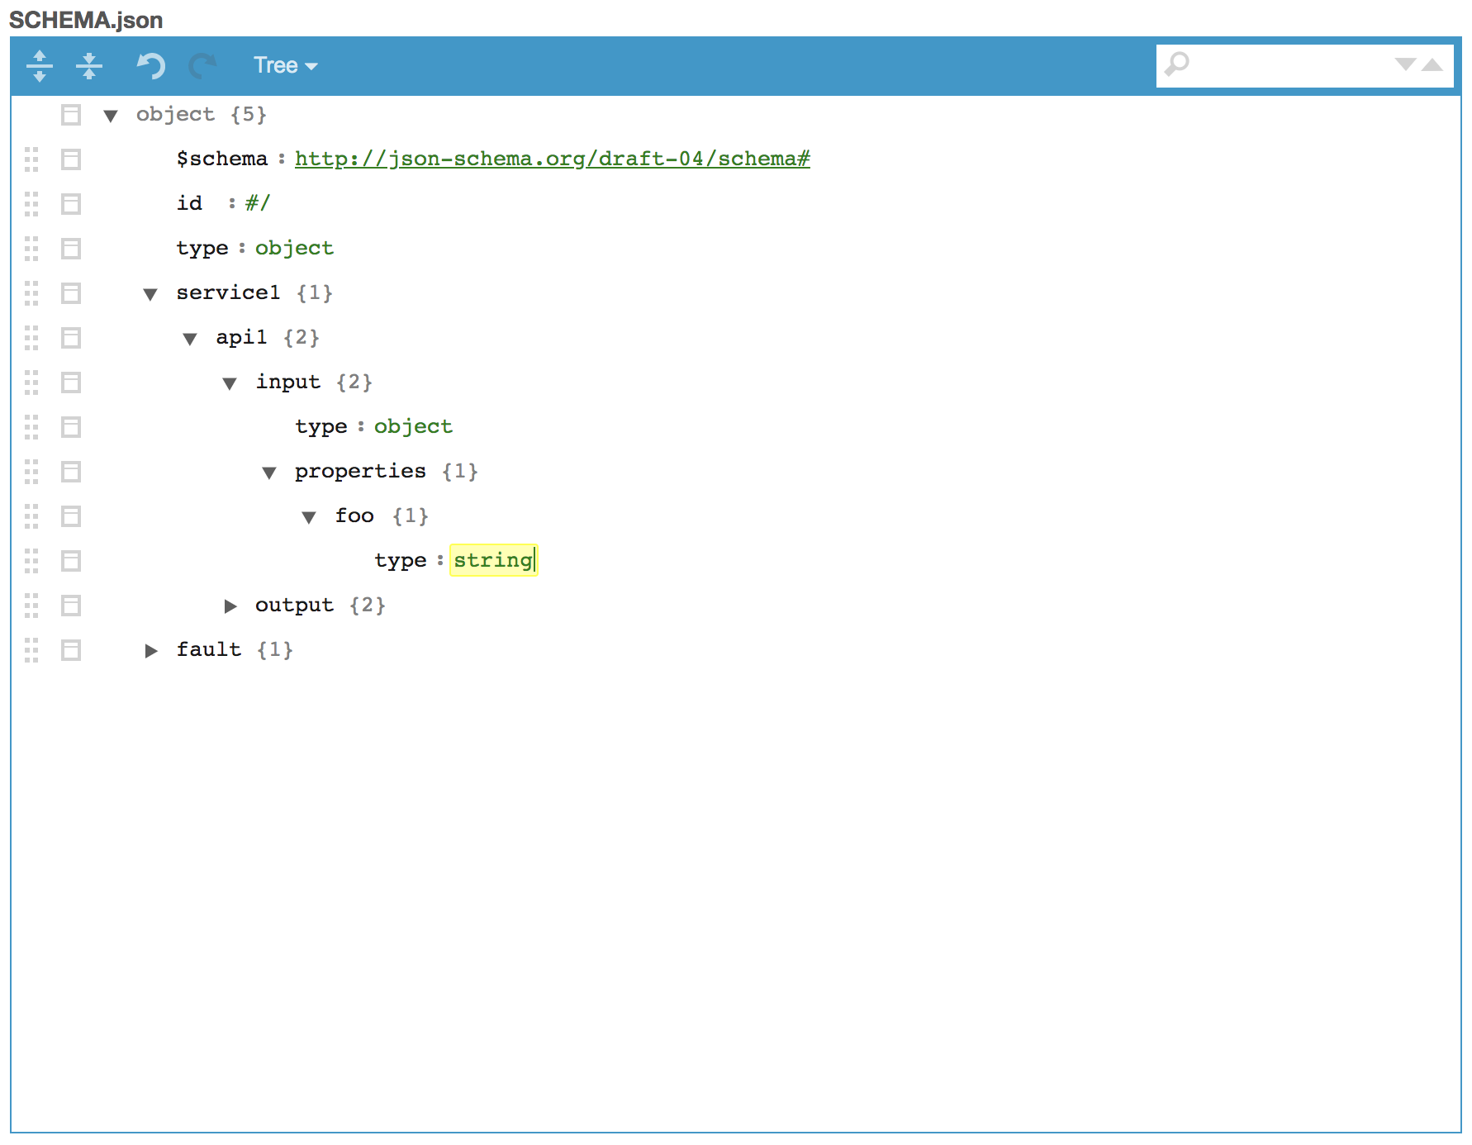This screenshot has height=1145, width=1472.
Task: Select the input field name
Action: click(287, 382)
